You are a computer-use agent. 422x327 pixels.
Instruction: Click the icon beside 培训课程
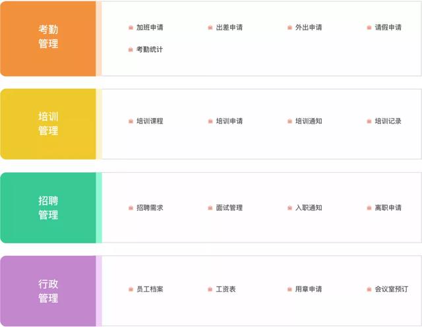point(131,121)
